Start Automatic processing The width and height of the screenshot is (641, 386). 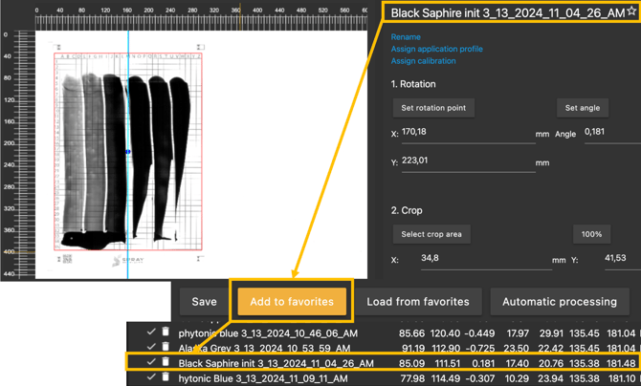560,301
